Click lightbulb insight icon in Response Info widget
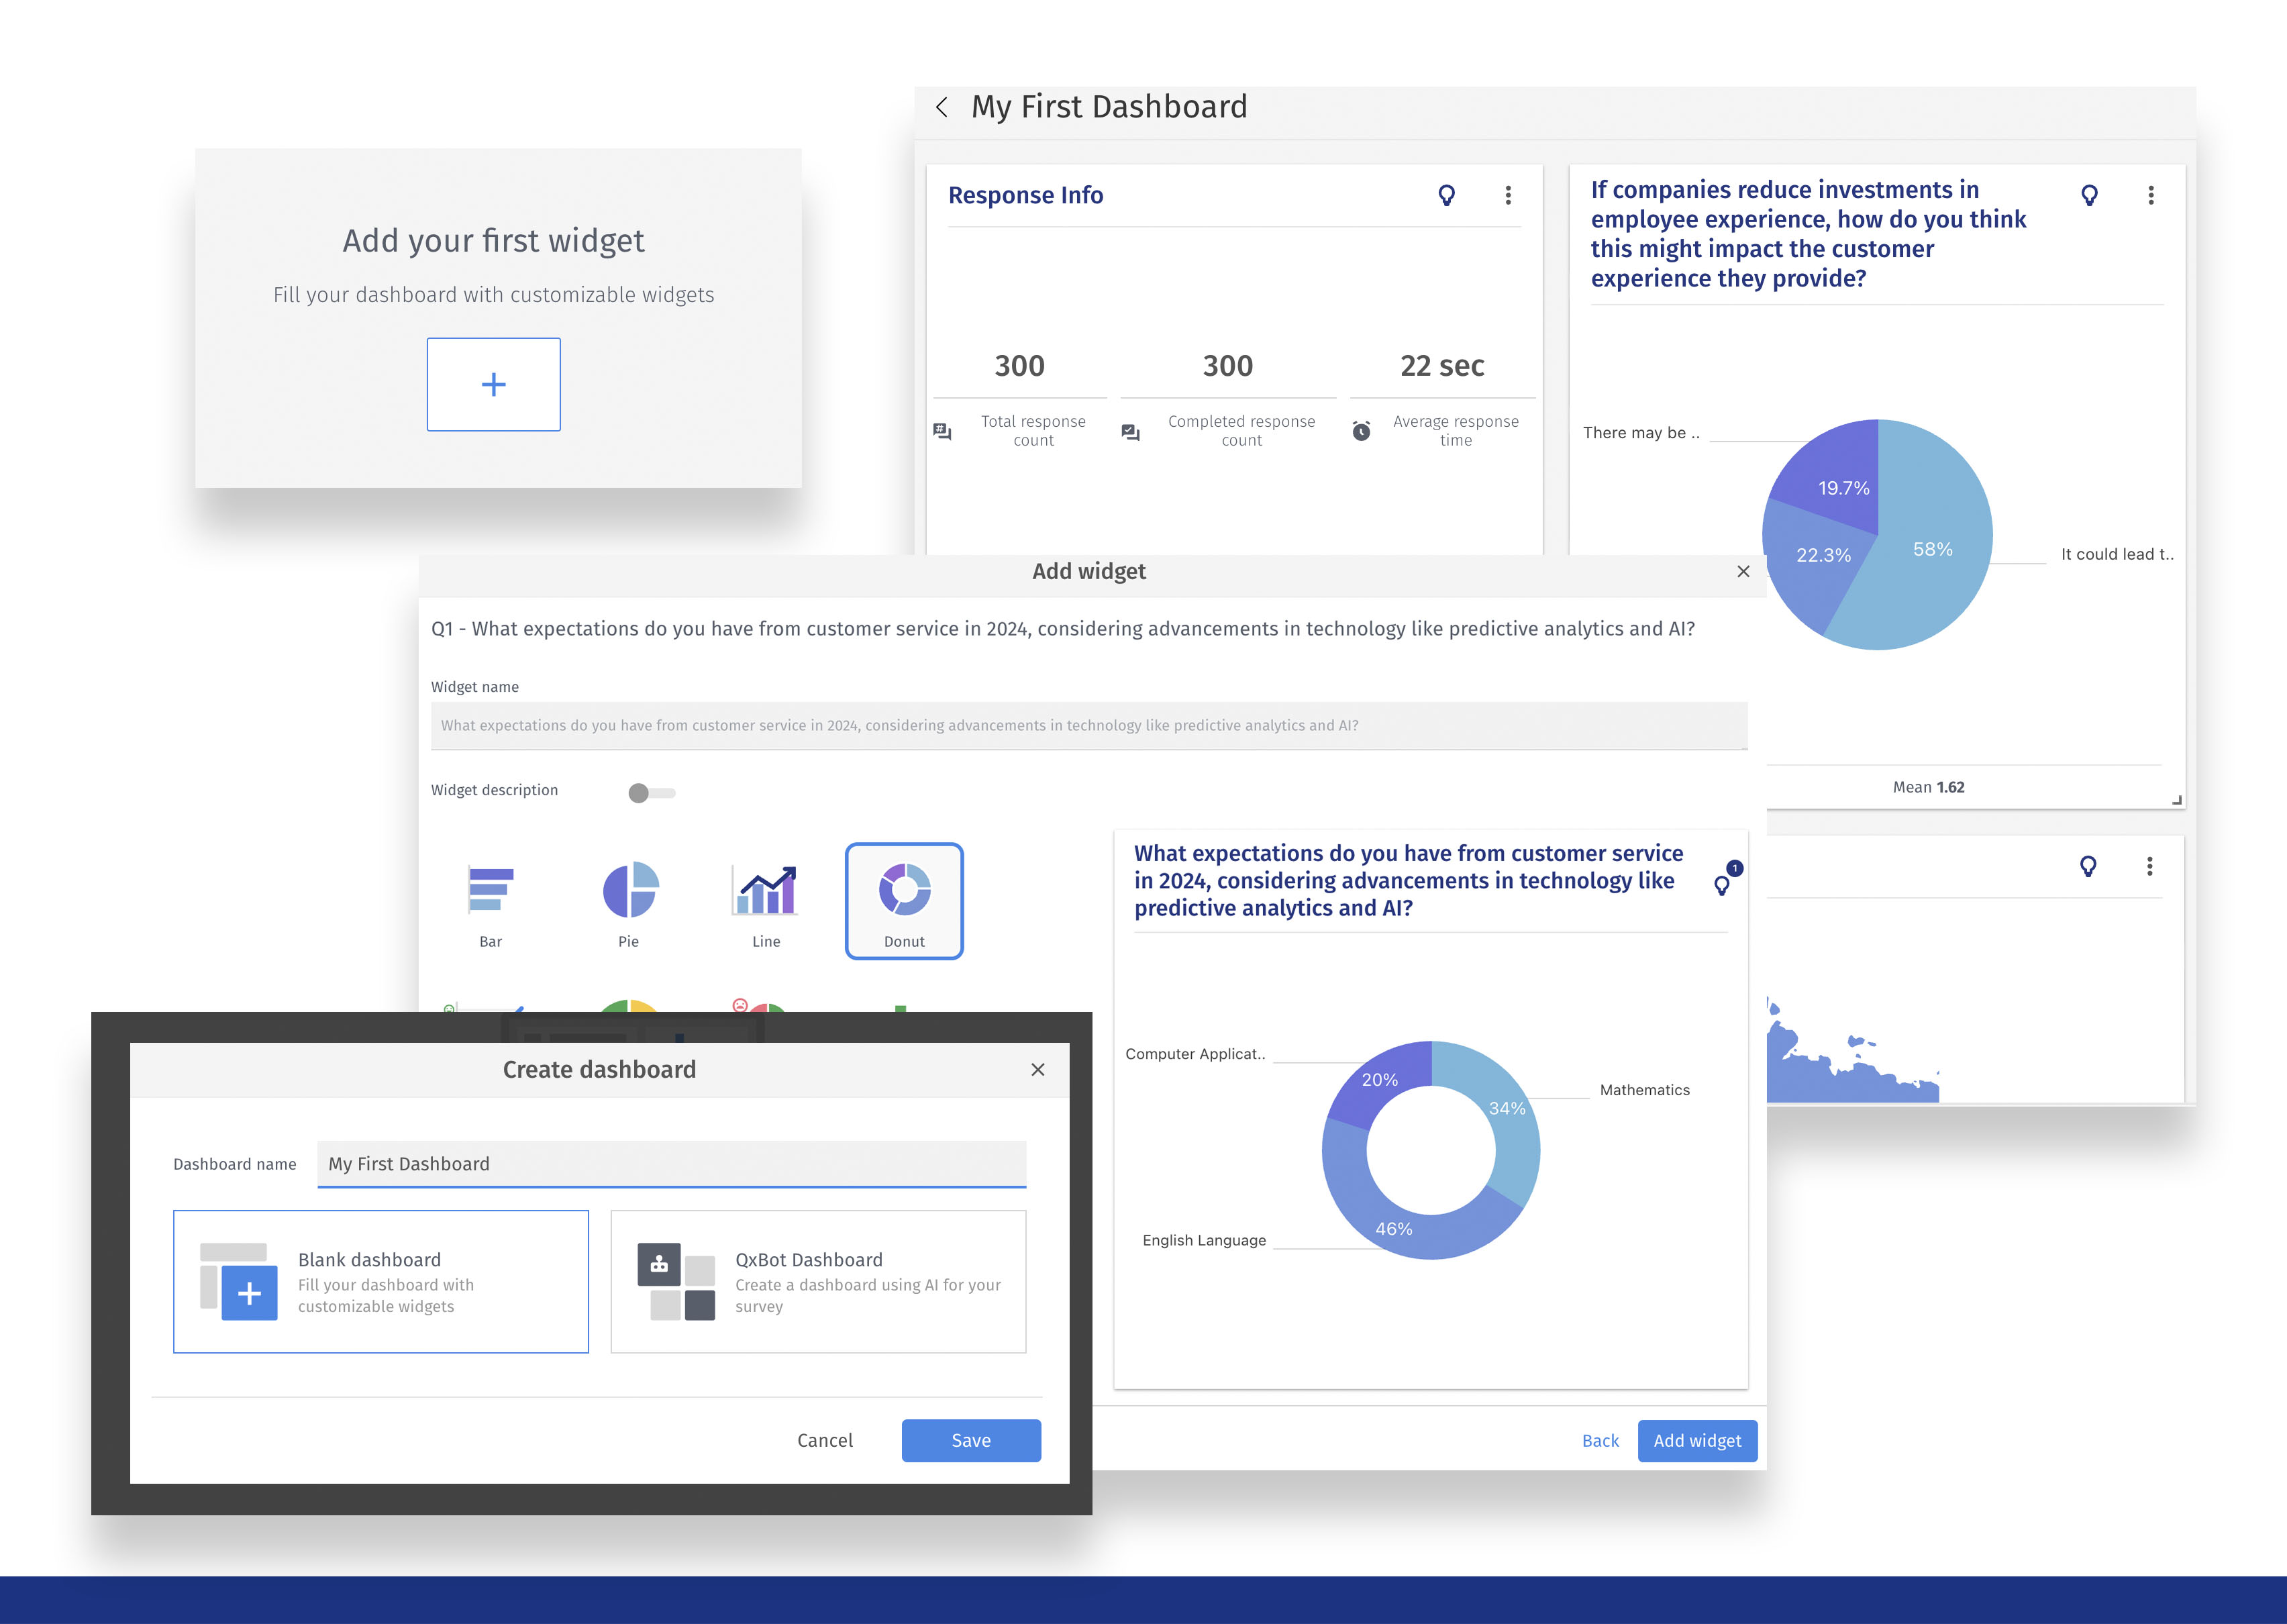The height and width of the screenshot is (1624, 2287). (1446, 195)
